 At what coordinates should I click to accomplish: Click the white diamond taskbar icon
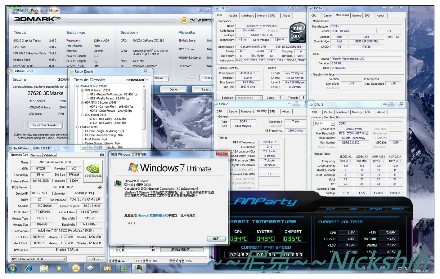click(x=91, y=268)
